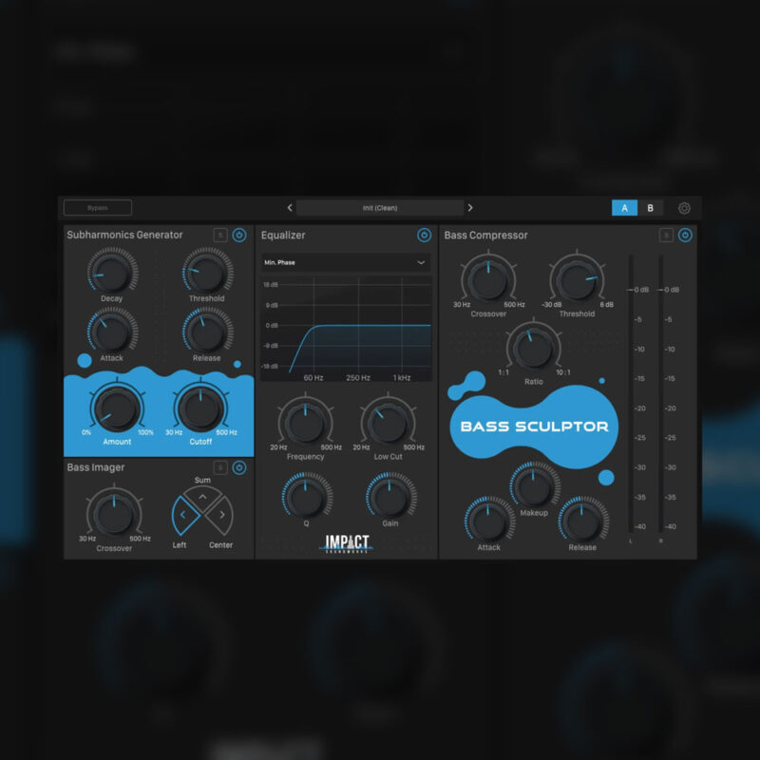Solo the Bass Compressor section
Screen dimensions: 760x760
click(x=667, y=235)
